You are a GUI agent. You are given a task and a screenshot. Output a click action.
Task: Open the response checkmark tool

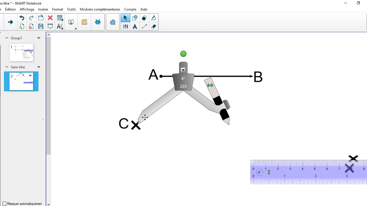[x=84, y=22]
